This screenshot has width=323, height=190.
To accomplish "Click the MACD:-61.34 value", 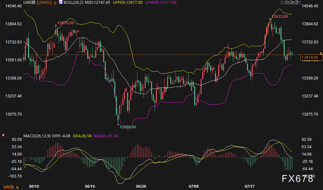I will (106, 136).
